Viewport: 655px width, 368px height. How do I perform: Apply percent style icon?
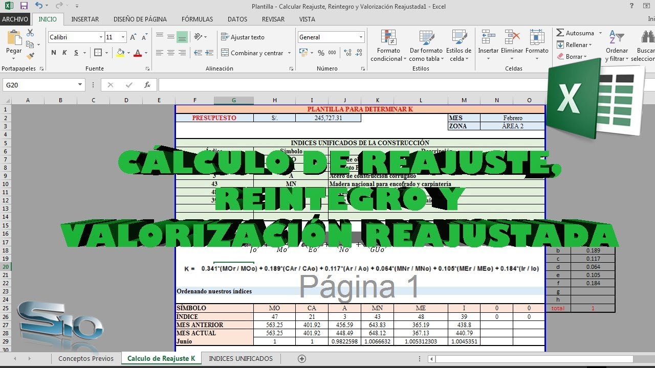click(x=321, y=53)
